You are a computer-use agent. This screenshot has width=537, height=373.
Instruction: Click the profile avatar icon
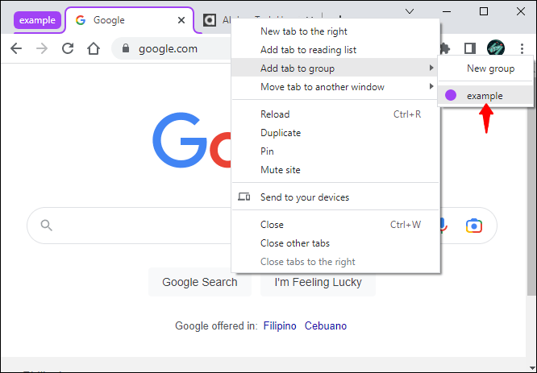(496, 48)
